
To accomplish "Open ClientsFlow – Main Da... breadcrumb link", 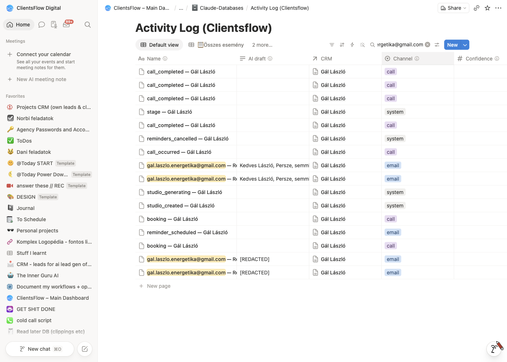I will [137, 8].
